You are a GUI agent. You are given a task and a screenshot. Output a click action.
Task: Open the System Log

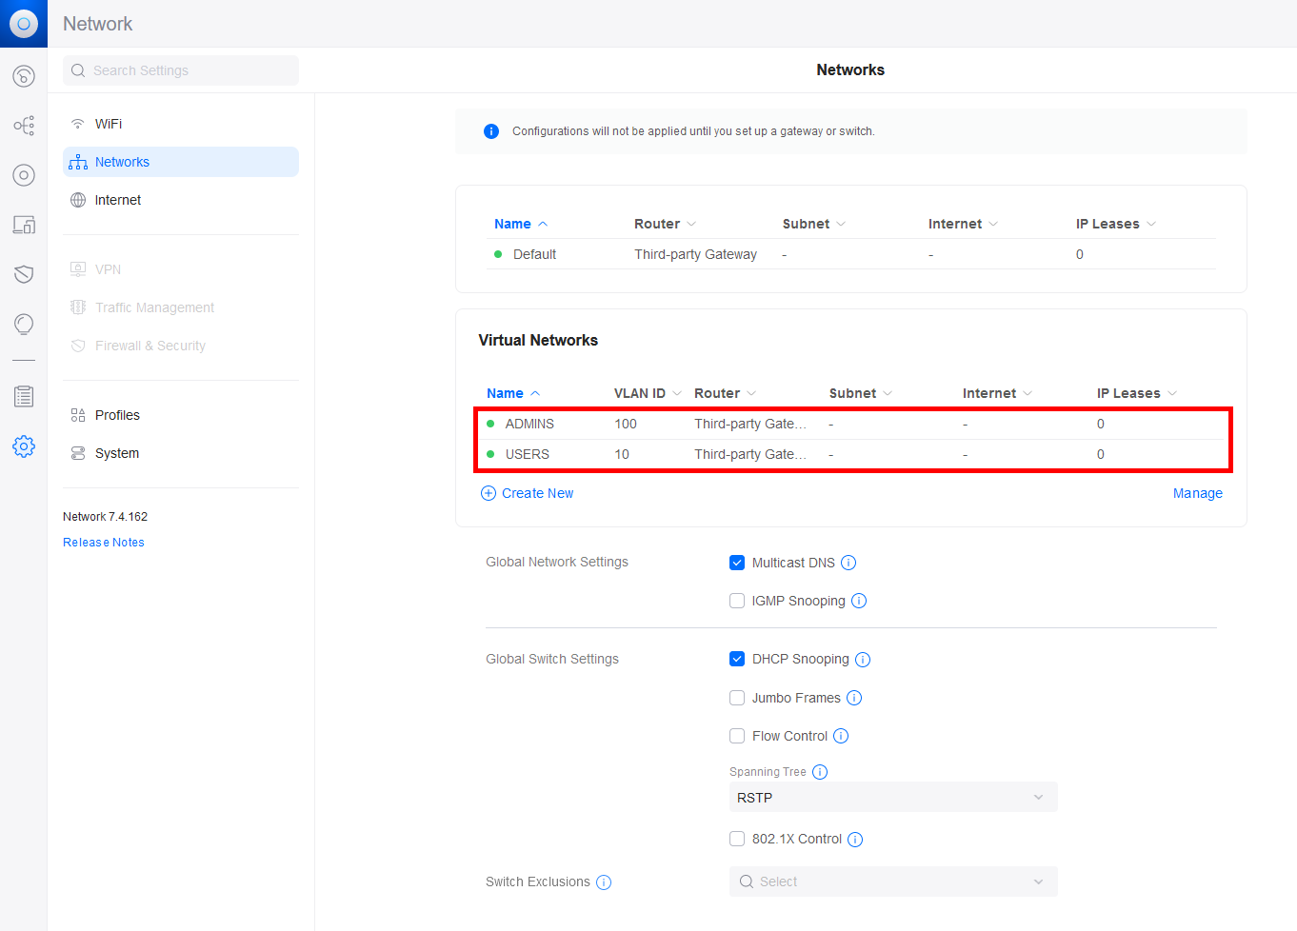click(x=23, y=396)
